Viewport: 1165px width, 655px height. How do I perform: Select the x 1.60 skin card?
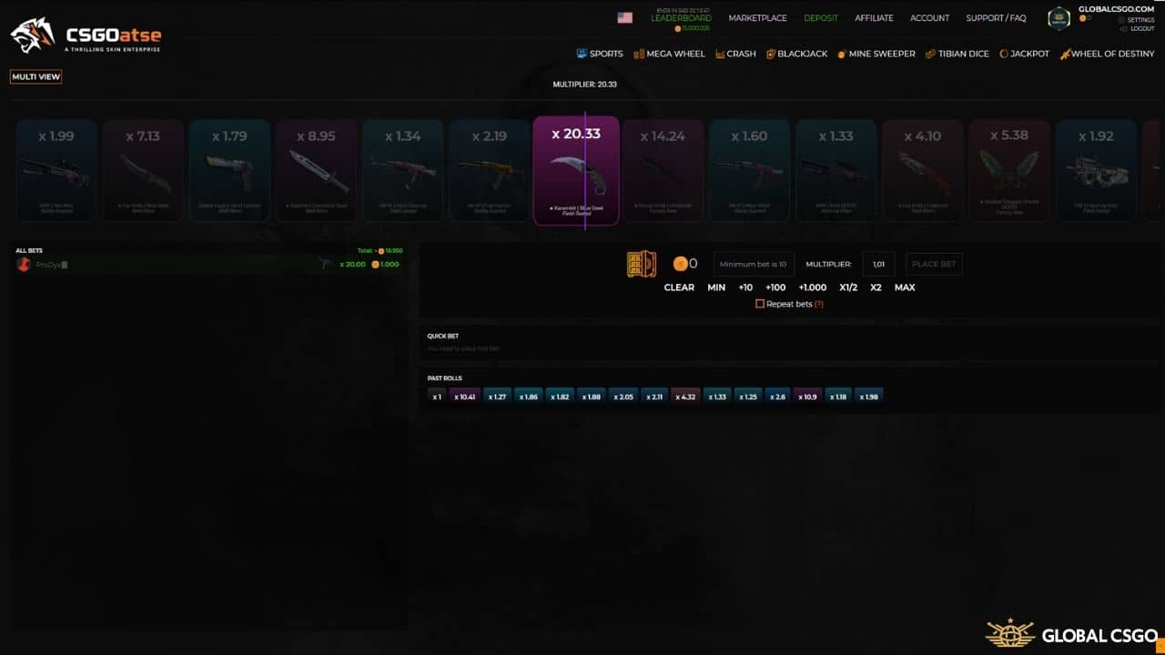[x=749, y=172]
